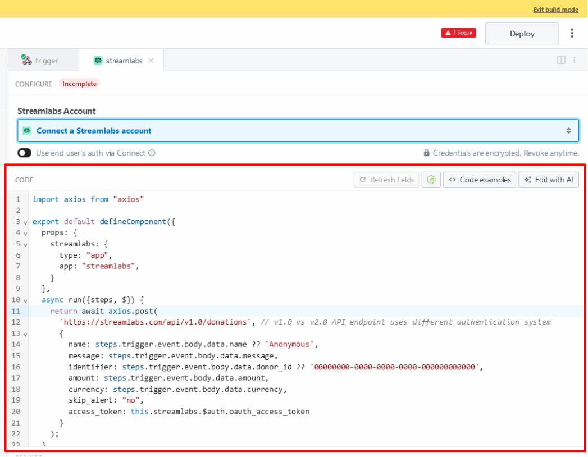Click the trigger webhook icon
The image size is (588, 457).
(x=26, y=60)
